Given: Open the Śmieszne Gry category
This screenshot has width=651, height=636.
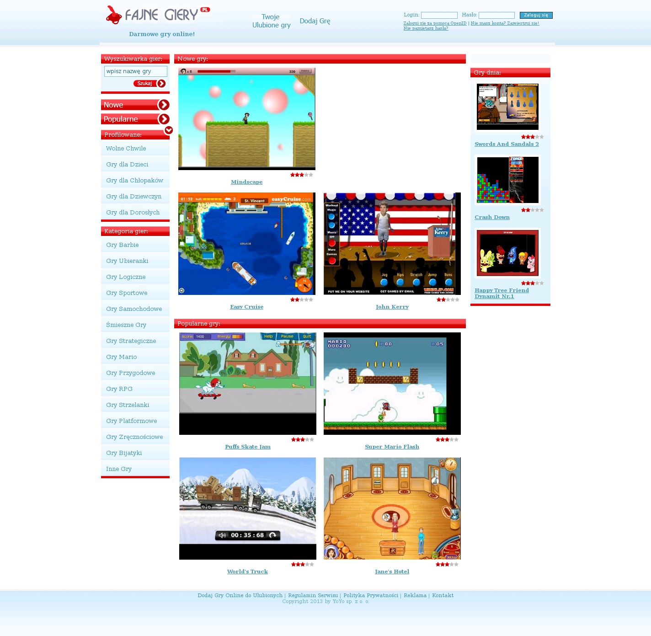Looking at the screenshot, I should pos(135,325).
